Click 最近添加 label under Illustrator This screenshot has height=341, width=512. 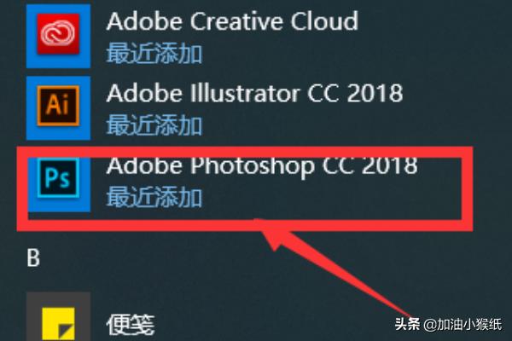(154, 125)
